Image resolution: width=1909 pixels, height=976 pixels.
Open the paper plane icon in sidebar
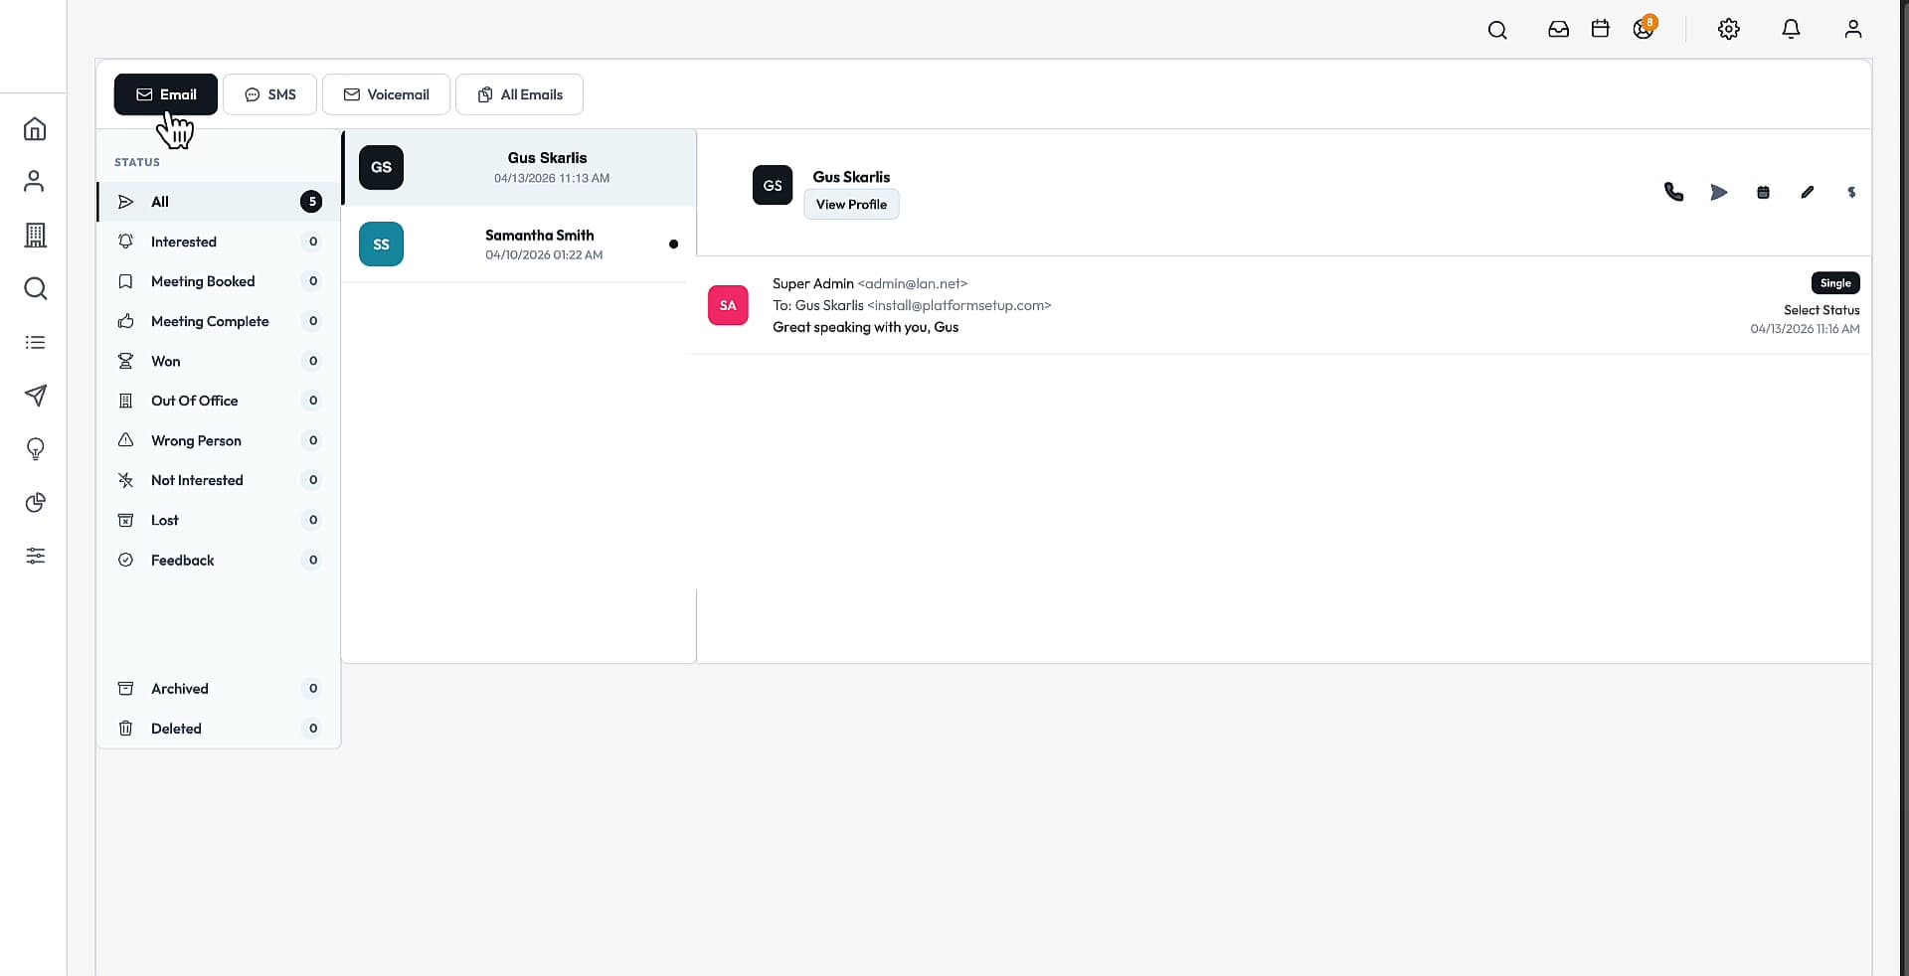pos(35,396)
